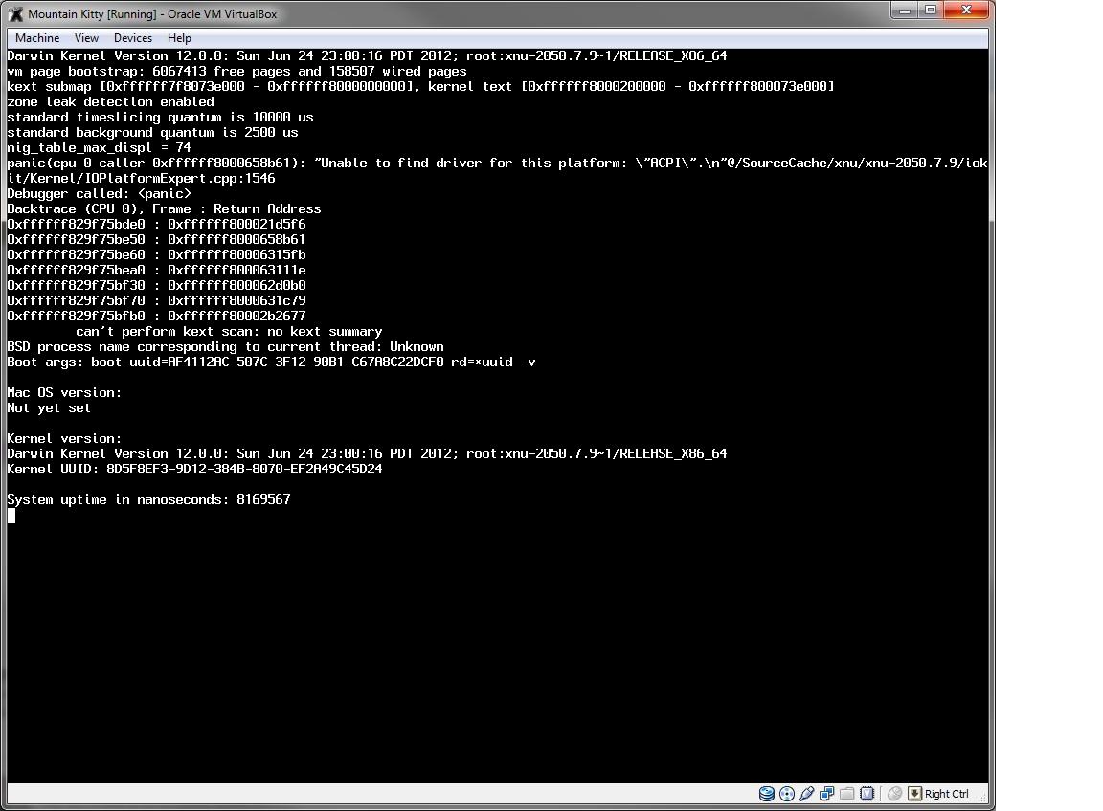Click the optical CD/DVD drive status icon

[787, 794]
